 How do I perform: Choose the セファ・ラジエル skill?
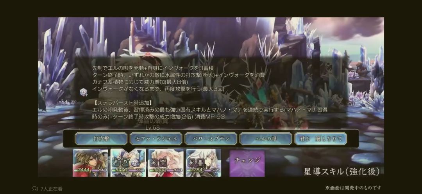coord(156,139)
